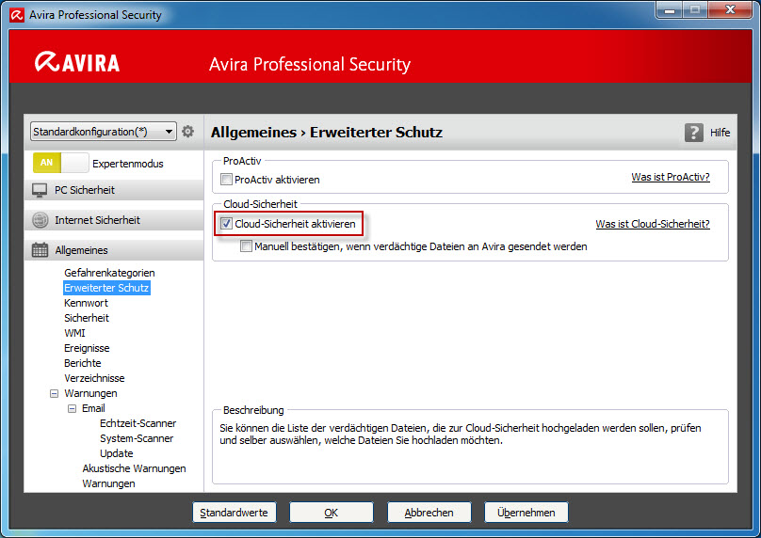Viewport: 761px width, 538px height.
Task: Click the Abbrechen button
Action: point(429,513)
